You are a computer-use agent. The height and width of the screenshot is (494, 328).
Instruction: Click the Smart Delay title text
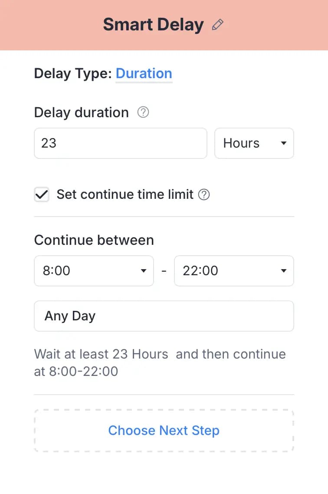click(x=153, y=25)
